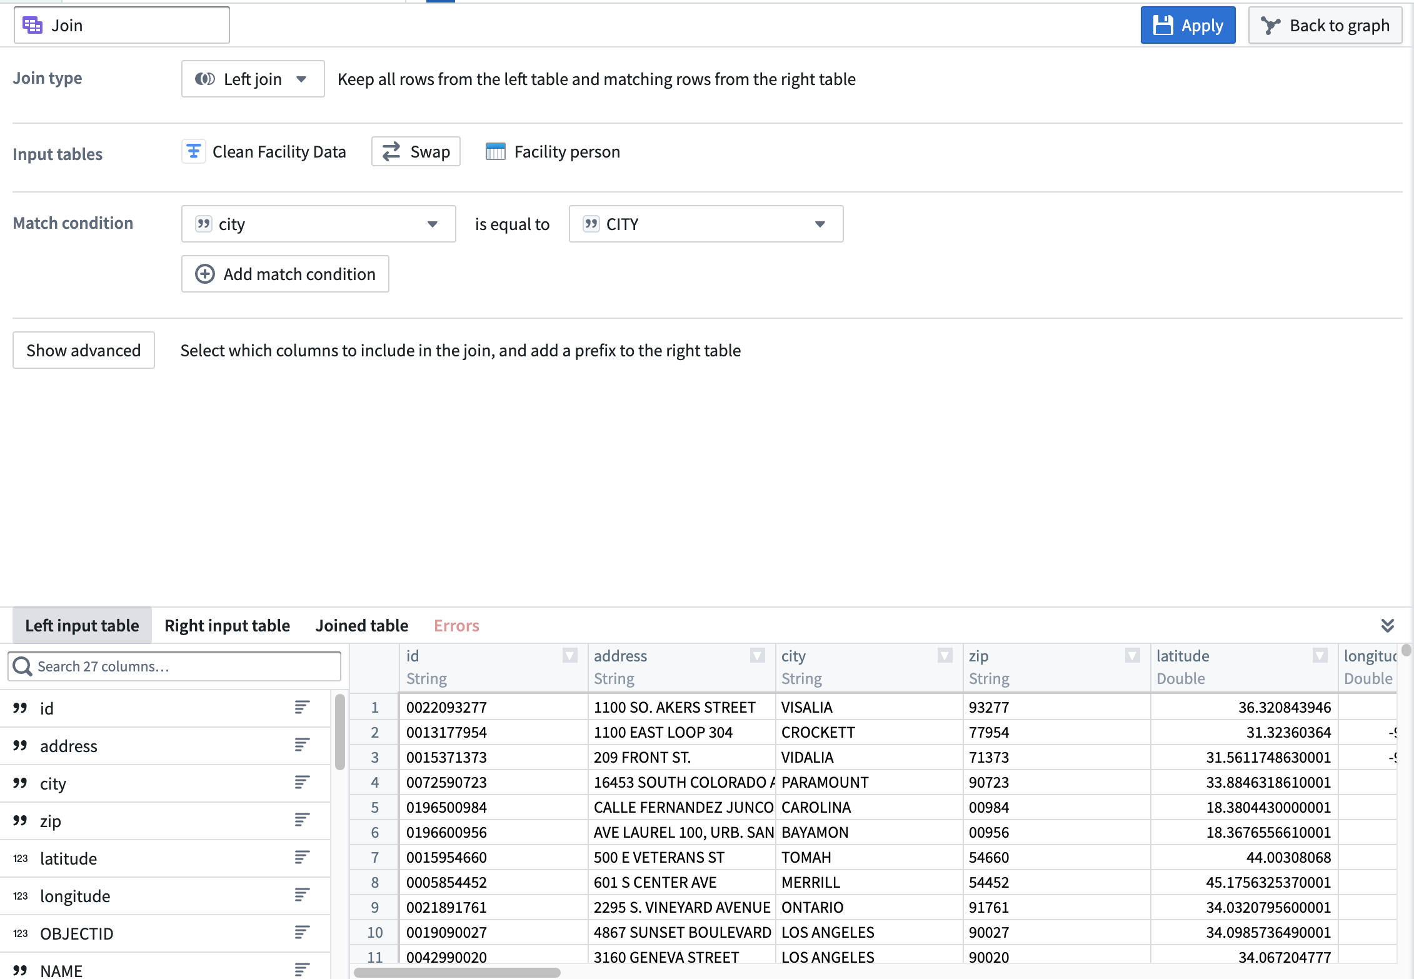Open the left match column city dropdown
The image size is (1414, 979).
click(318, 224)
